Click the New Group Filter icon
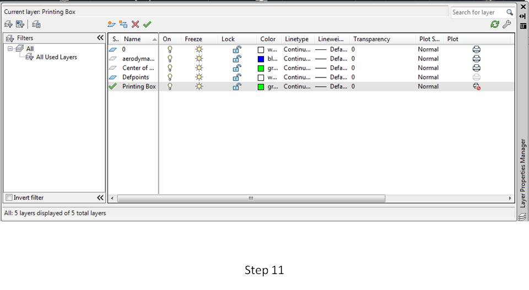This screenshot has height=290, width=529. 20,24
